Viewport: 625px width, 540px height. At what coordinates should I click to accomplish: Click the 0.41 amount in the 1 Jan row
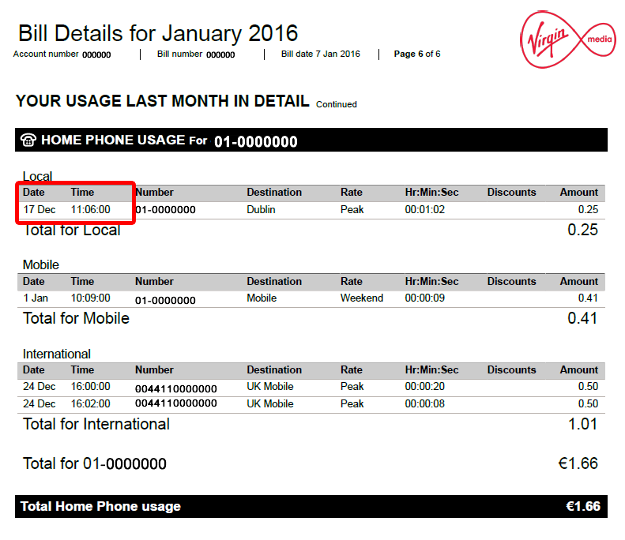[x=588, y=298]
